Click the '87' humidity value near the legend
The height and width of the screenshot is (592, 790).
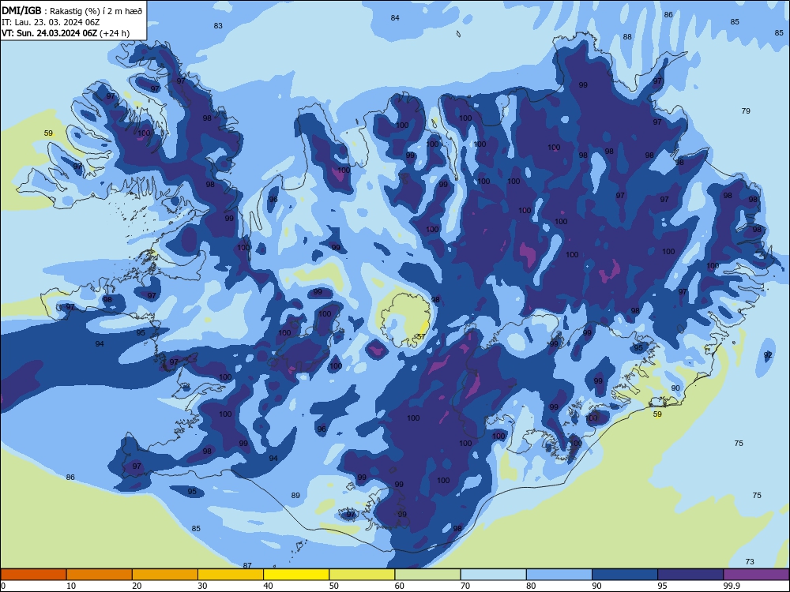[246, 565]
